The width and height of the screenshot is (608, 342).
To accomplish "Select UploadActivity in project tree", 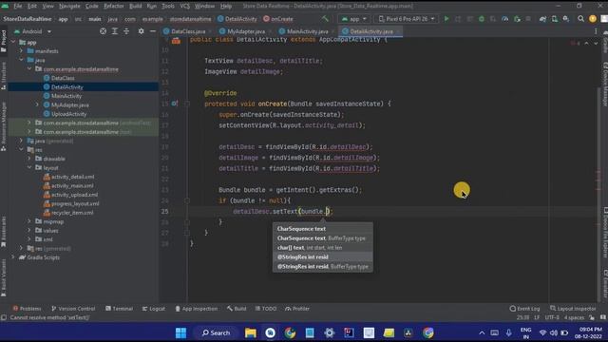I will coord(68,114).
